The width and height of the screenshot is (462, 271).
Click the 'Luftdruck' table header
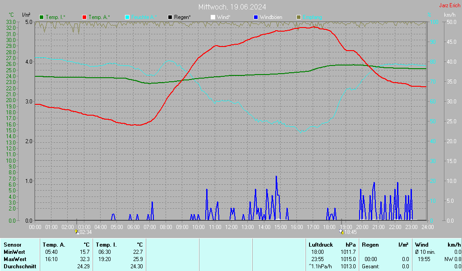(x=321, y=245)
